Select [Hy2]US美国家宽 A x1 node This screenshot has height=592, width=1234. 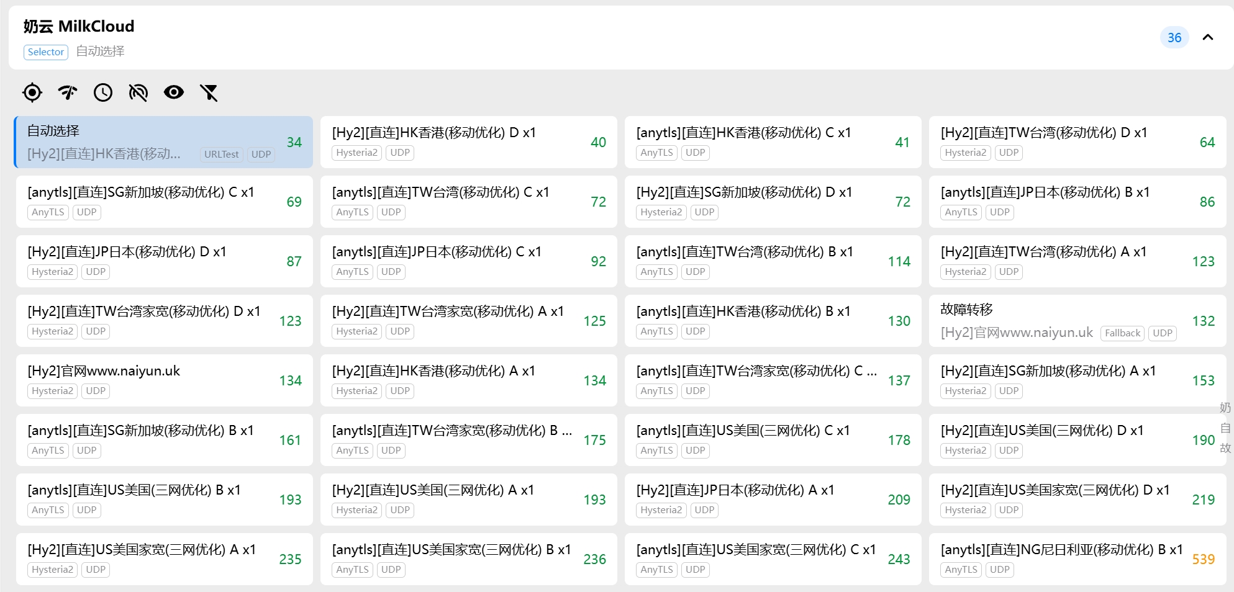click(x=164, y=559)
